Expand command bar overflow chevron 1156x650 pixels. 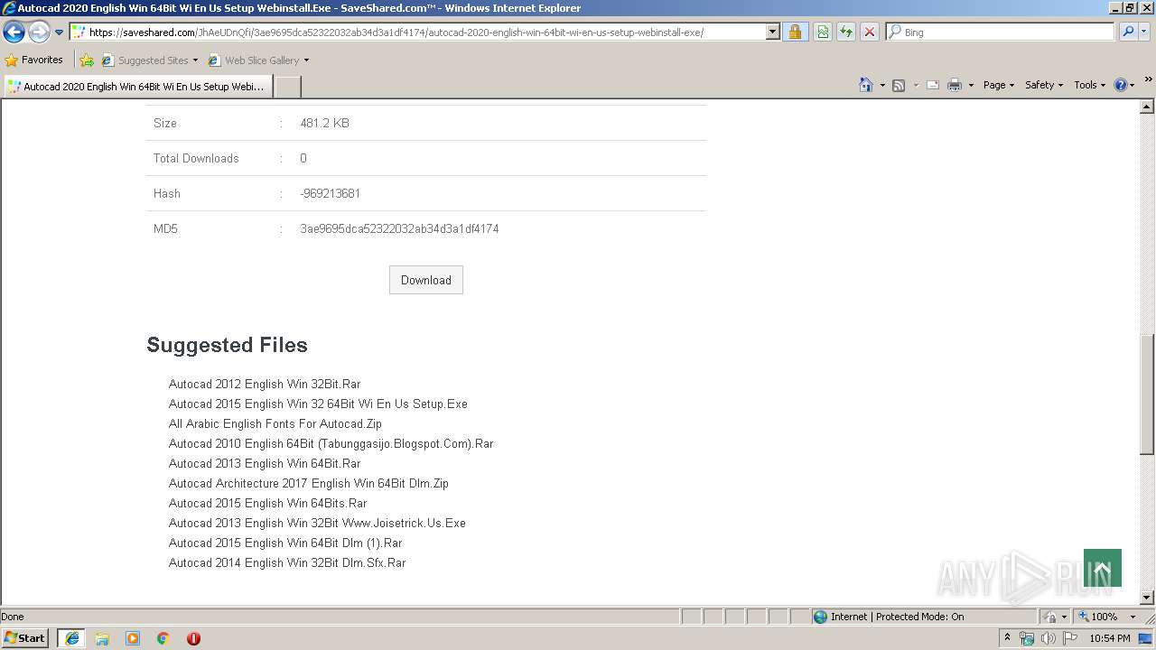(x=1149, y=79)
